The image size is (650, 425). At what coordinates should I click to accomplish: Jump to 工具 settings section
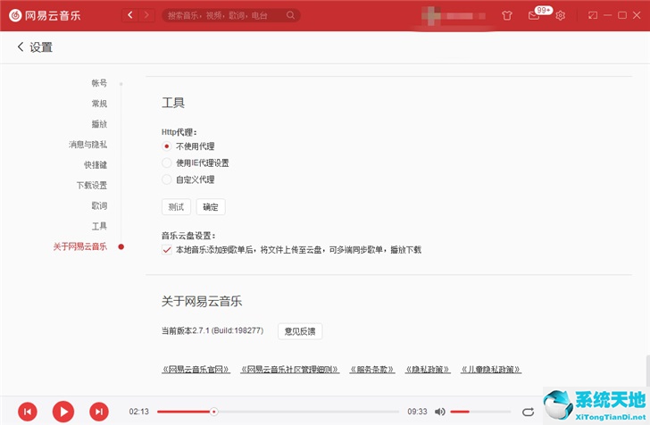click(x=99, y=226)
